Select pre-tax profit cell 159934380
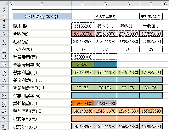Viewport: 169px width, 130px height. click(128, 111)
